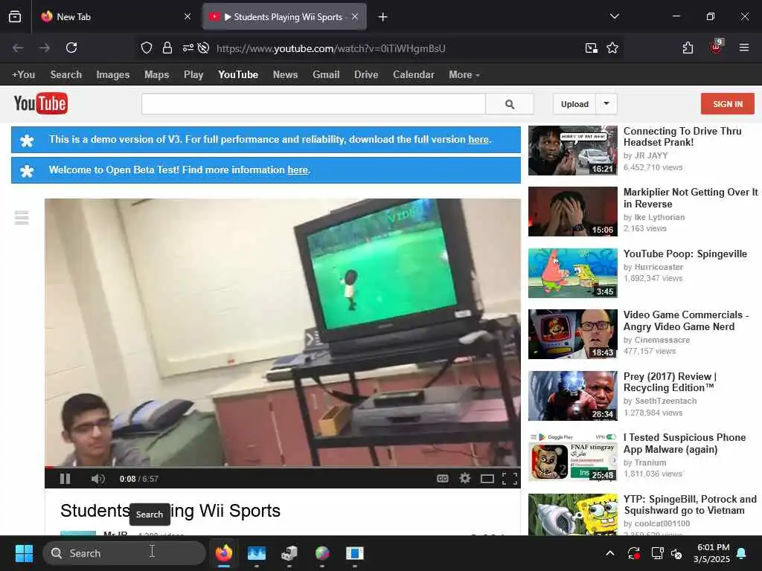Open the Windows Start menu
Viewport: 762px width, 571px height.
pyautogui.click(x=24, y=553)
